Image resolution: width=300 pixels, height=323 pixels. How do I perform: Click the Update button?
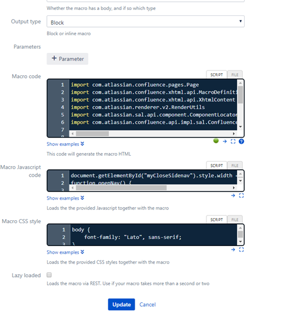[121, 304]
